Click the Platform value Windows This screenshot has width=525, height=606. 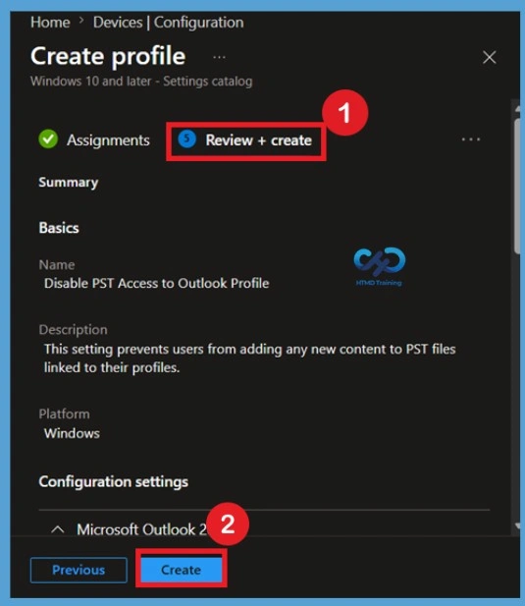tap(72, 433)
